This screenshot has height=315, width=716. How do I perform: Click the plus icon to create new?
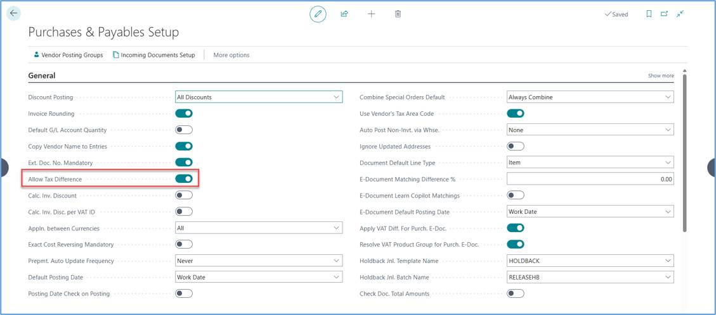[x=371, y=14]
